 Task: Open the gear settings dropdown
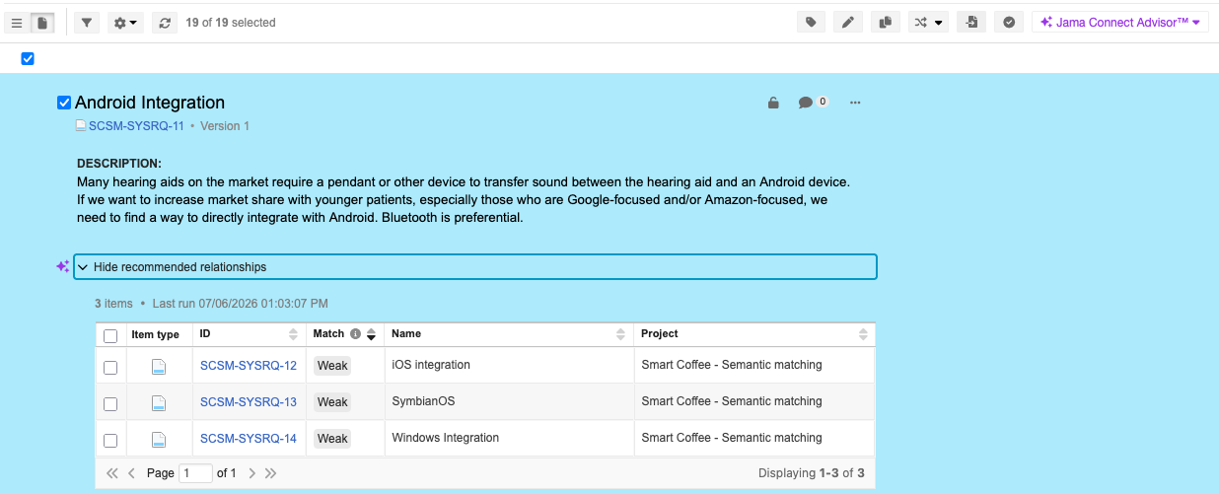tap(125, 22)
